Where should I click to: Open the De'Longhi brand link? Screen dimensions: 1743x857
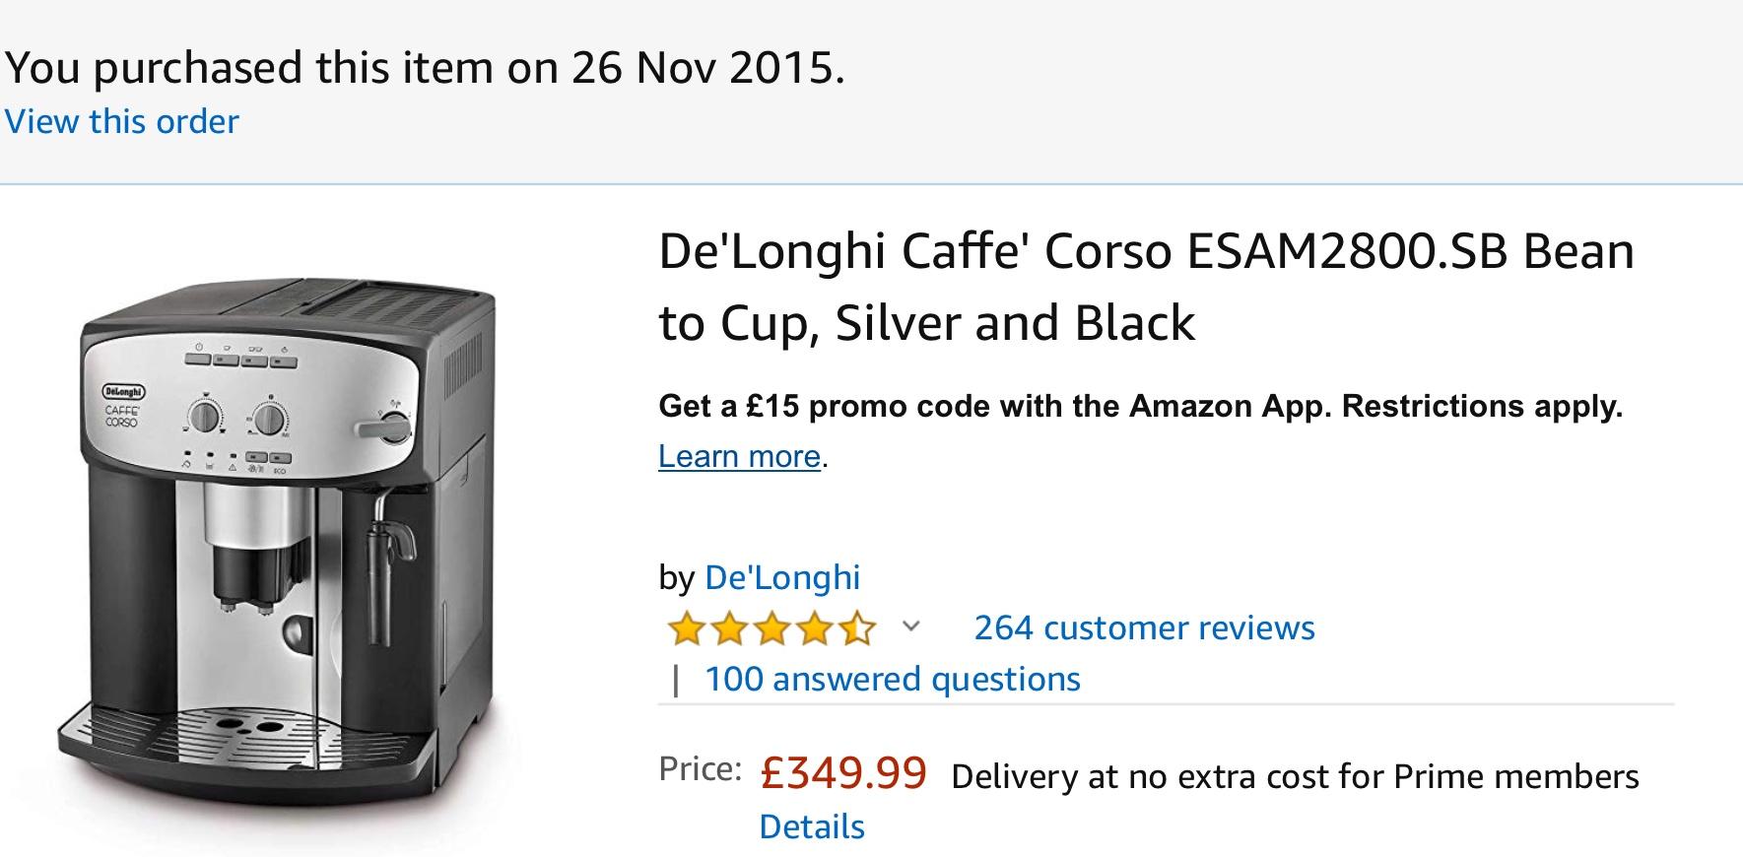[782, 577]
